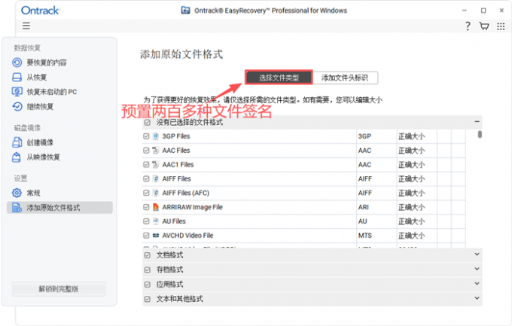Toggle the AAC Files checkbox
The height and width of the screenshot is (326, 512).
pos(146,151)
